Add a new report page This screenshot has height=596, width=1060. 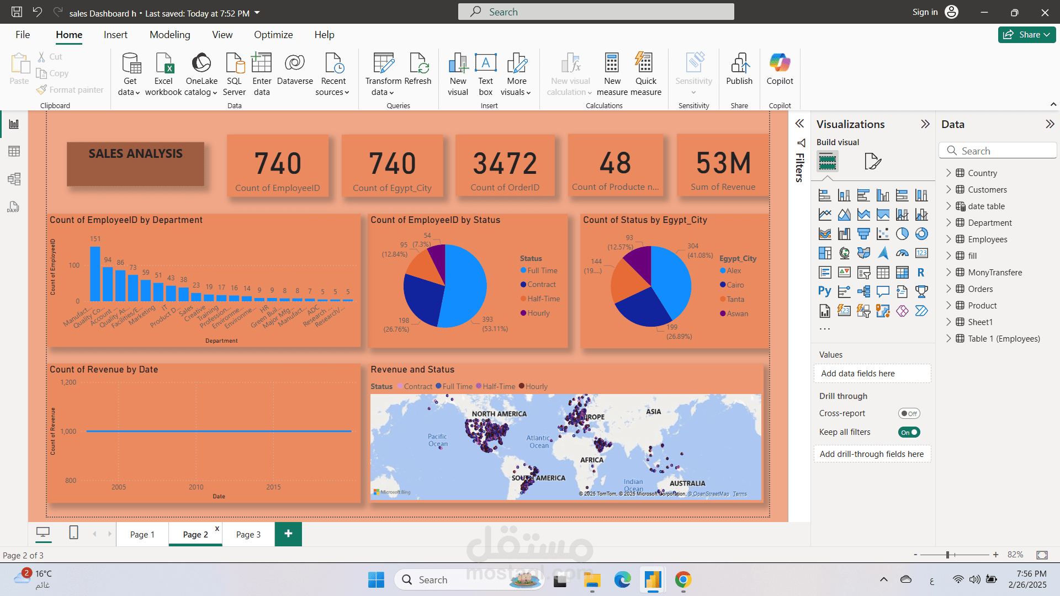point(288,534)
